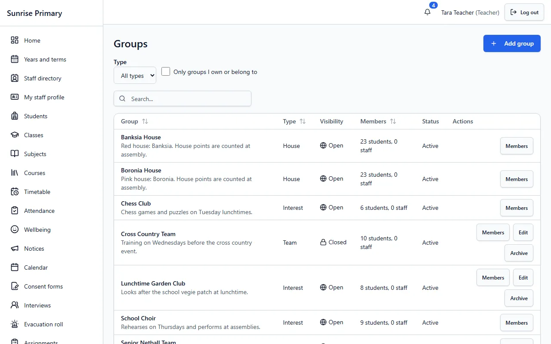
Task: Click the Calendar icon in sidebar
Action: pyautogui.click(x=15, y=267)
